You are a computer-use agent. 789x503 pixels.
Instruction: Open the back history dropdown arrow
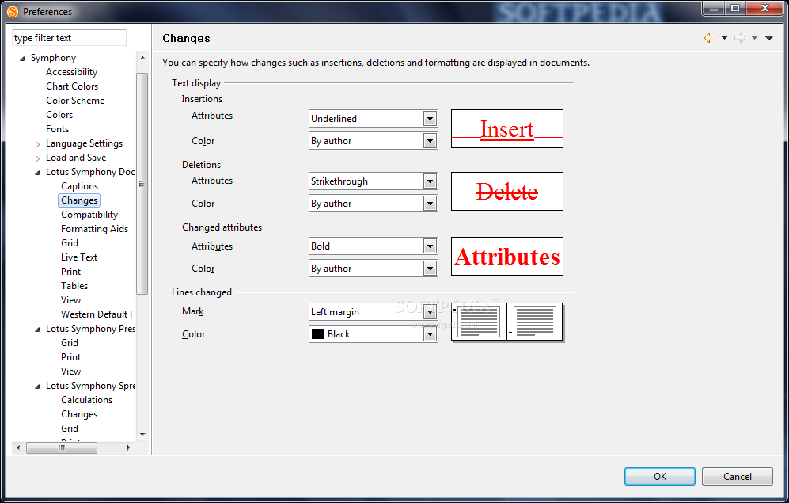[x=725, y=38]
